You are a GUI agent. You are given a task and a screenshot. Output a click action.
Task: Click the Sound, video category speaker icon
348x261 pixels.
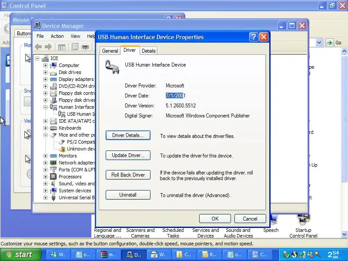[x=53, y=184]
